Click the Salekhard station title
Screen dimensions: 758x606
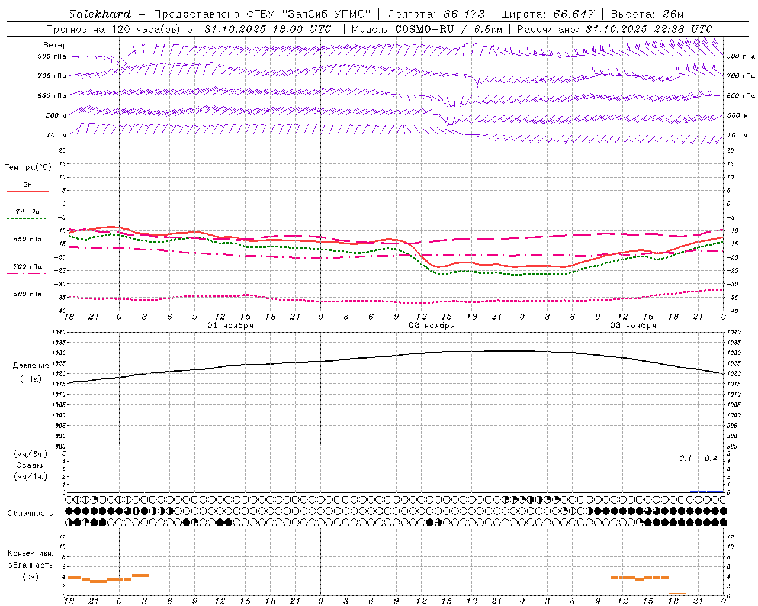[99, 14]
